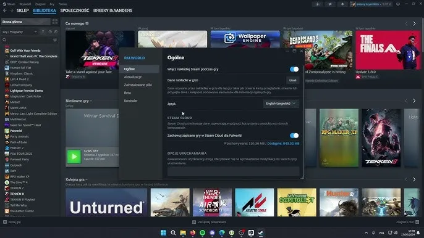Screen dimensions: 424x238
Task: Open the RPG Maker XP recent game tile
Action: click(x=339, y=138)
